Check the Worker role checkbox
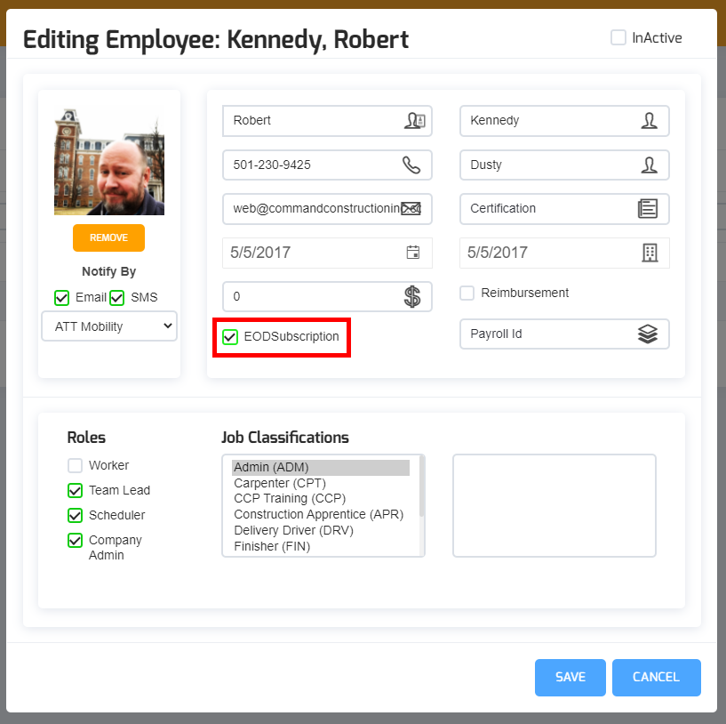This screenshot has width=726, height=724. tap(76, 466)
